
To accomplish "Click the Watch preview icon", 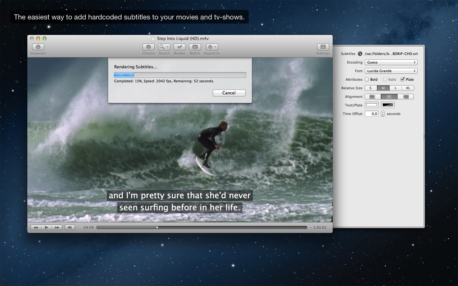I will click(x=195, y=47).
